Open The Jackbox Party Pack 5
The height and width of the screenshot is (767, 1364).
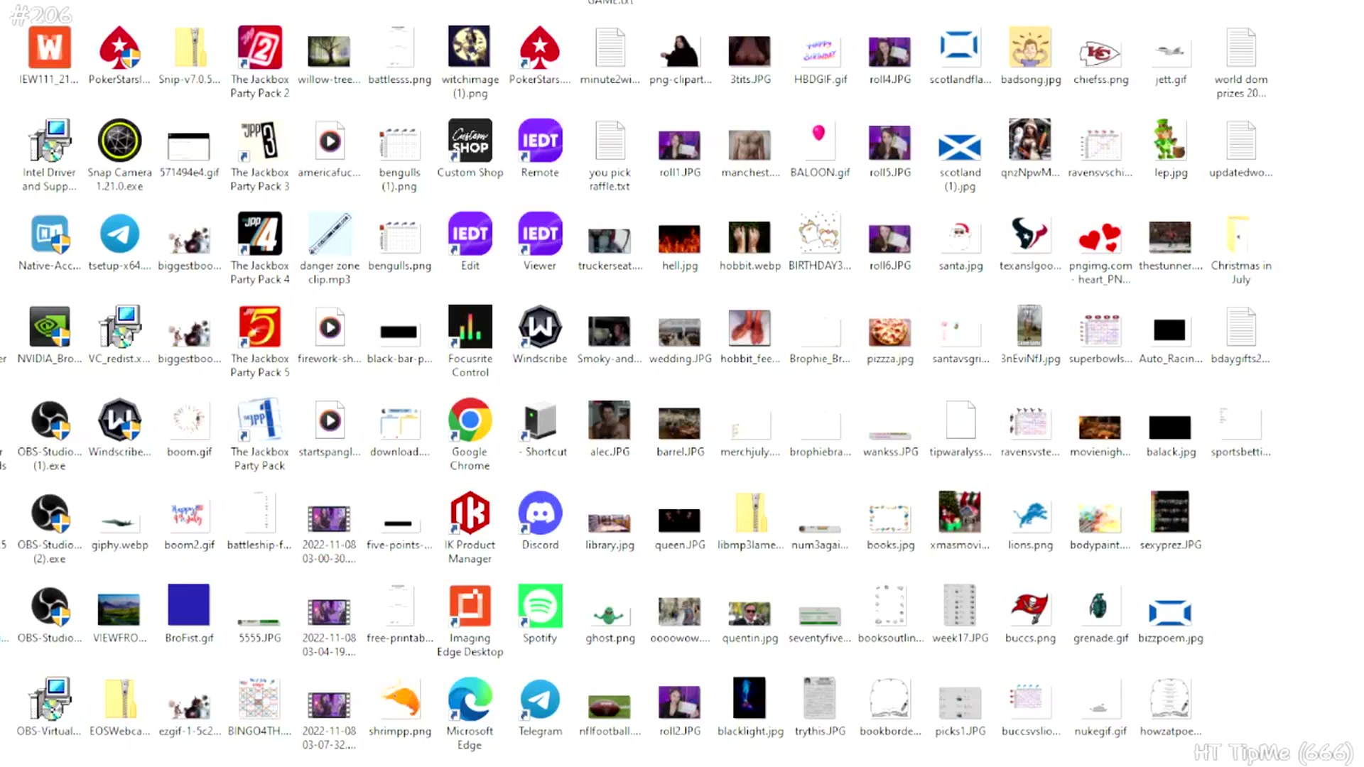(x=259, y=327)
